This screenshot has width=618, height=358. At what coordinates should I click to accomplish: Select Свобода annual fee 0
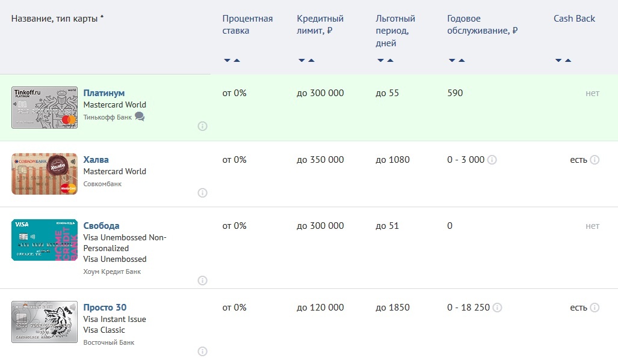pos(450,226)
